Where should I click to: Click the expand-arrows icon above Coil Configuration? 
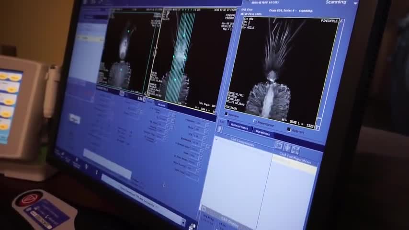[x=295, y=150]
